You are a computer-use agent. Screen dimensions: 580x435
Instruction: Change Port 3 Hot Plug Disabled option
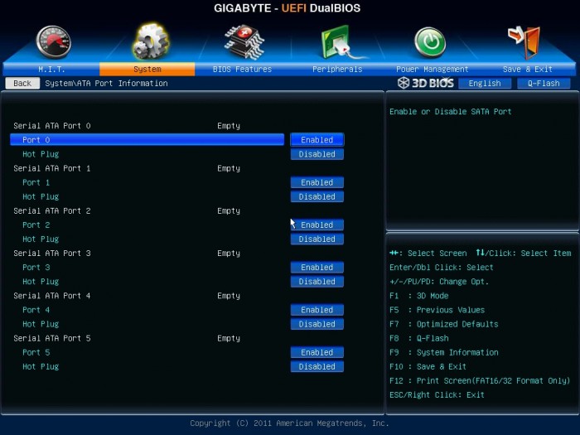pyautogui.click(x=317, y=282)
